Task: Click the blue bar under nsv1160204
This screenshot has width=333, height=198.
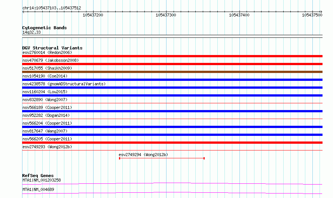Action: tap(172, 95)
